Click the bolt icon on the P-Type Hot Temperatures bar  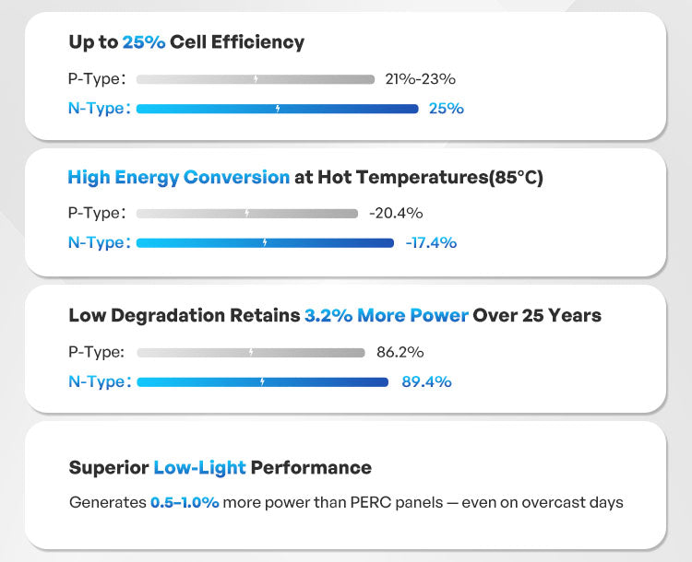pos(246,214)
